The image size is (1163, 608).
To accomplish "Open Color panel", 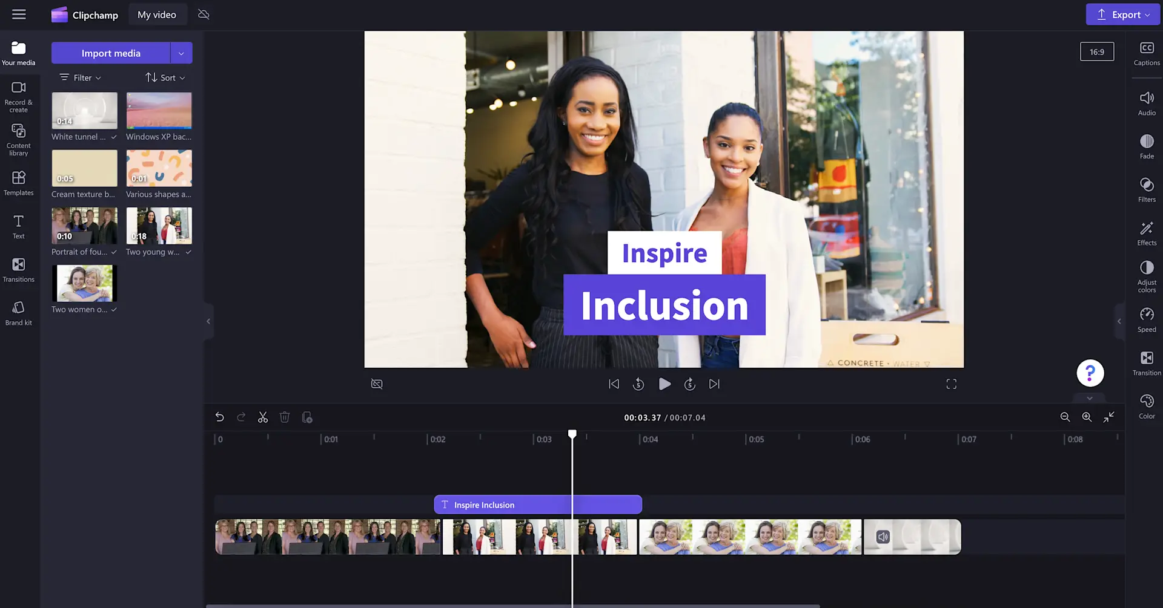I will [1147, 407].
